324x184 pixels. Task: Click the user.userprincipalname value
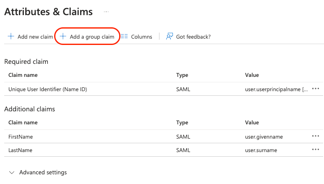coord(276,89)
